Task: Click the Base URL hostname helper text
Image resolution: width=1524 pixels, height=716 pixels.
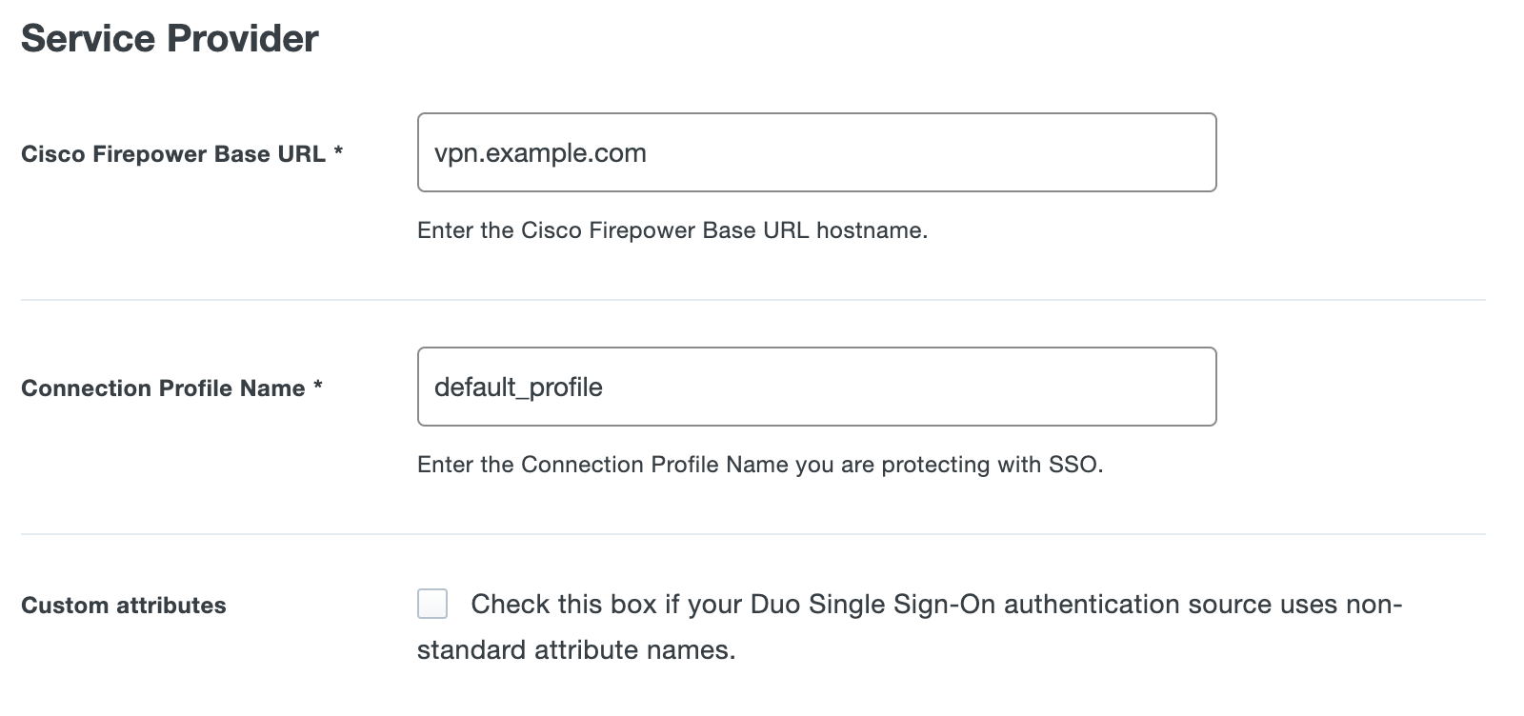Action: 672,229
